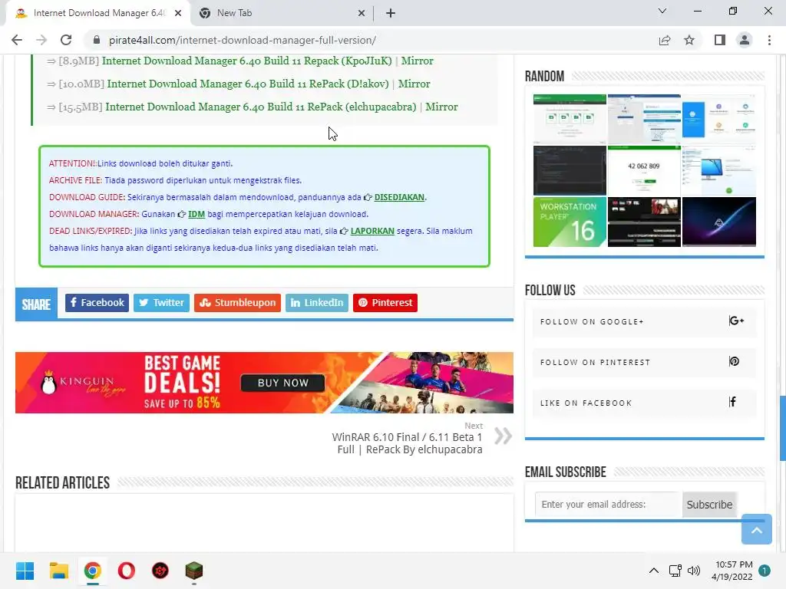This screenshot has height=589, width=786.
Task: Click Follow on Pinterest
Action: click(644, 362)
